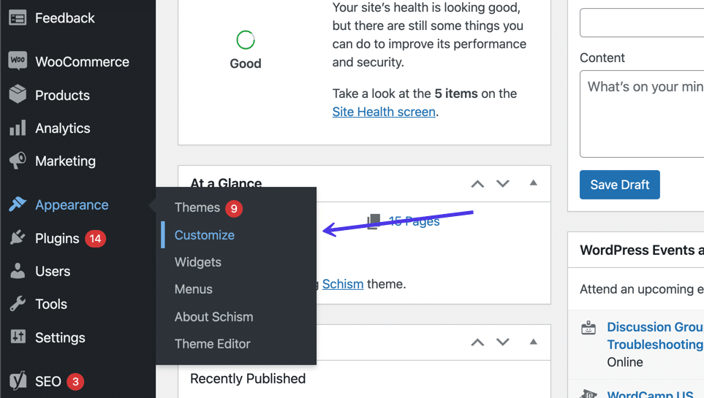Click the Plugins plug icon
Screen dimensions: 704x398
point(18,238)
